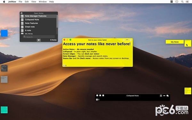Click the small grid icon at yellow note bottom-left
This screenshot has width=192, height=120.
[64, 66]
